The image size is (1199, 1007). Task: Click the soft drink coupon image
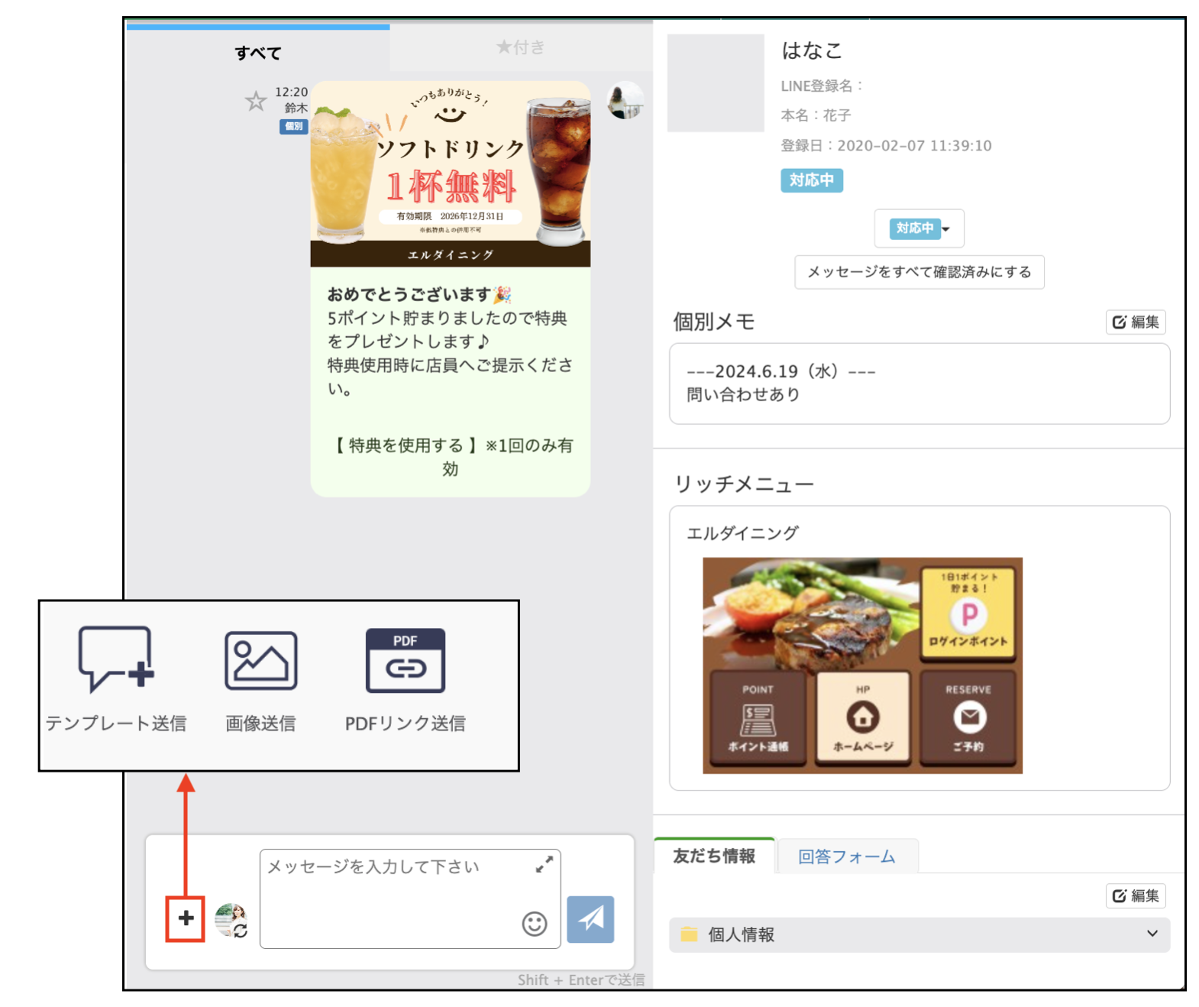click(451, 174)
